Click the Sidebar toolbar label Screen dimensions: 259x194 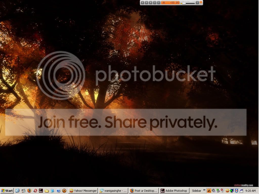point(196,191)
